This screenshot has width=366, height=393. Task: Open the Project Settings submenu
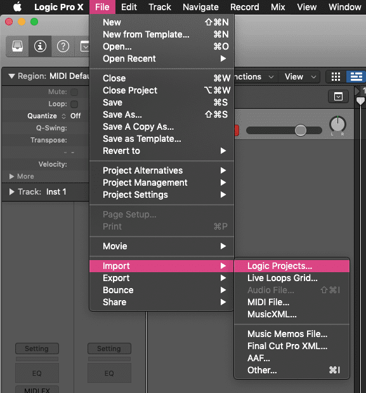click(x=162, y=195)
